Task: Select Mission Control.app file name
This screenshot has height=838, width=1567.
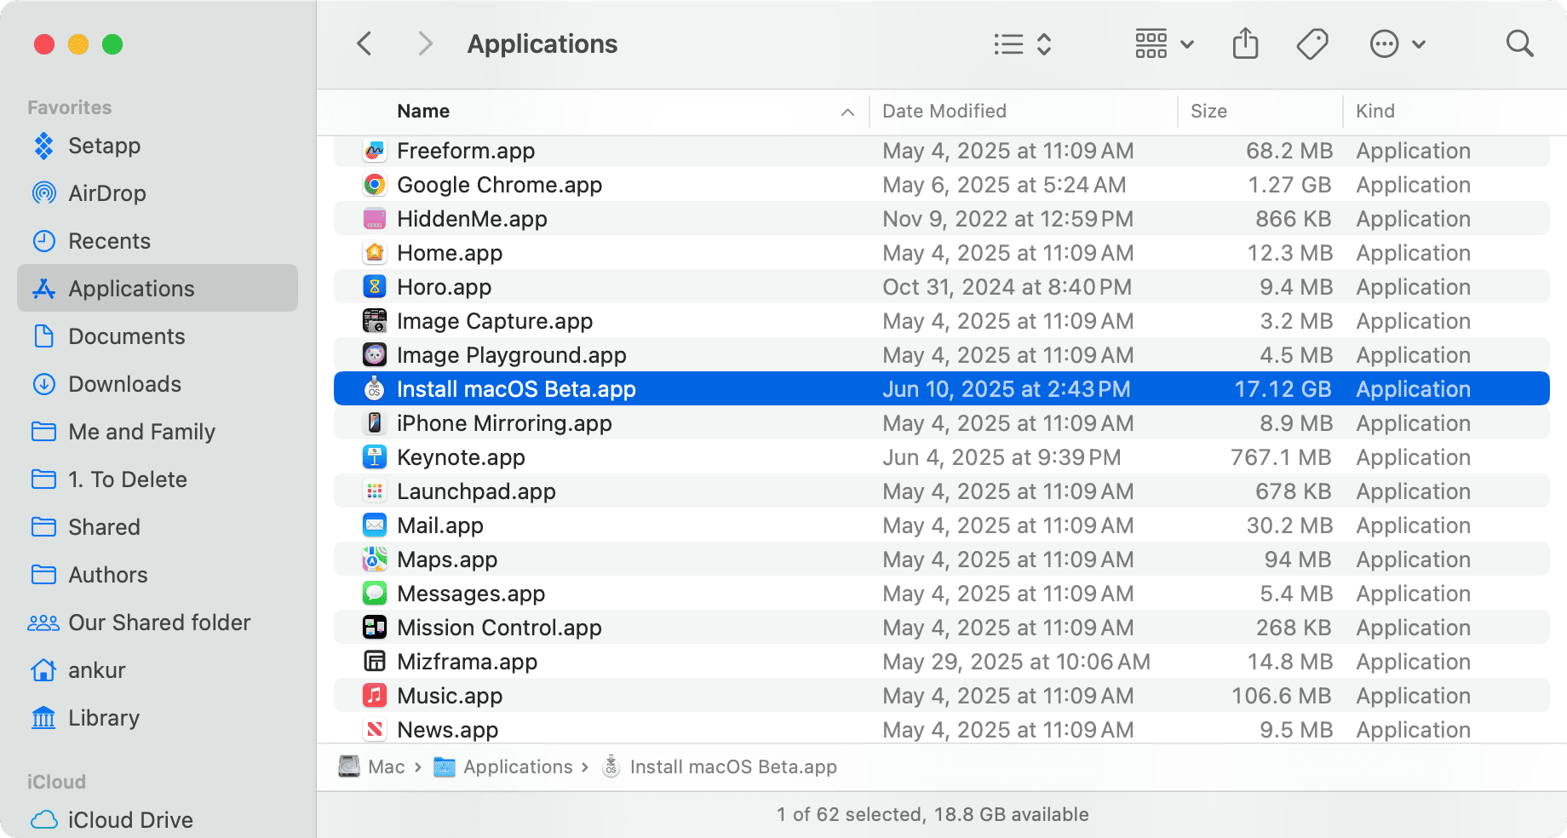Action: (x=499, y=628)
